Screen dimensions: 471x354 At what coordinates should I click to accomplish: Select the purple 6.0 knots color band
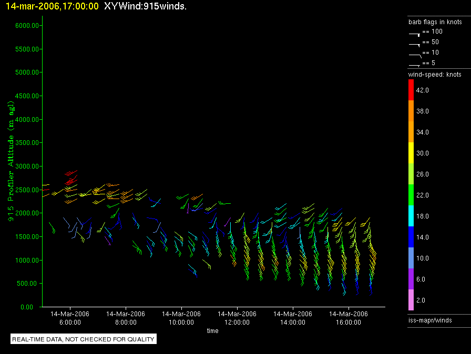click(x=411, y=279)
